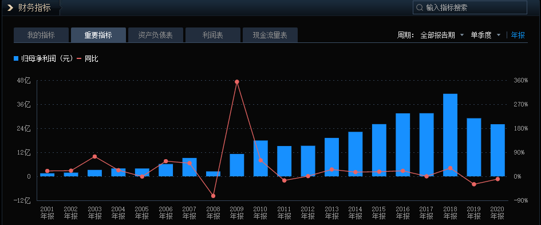Click the 年报 link
This screenshot has width=541, height=225.
coord(518,35)
